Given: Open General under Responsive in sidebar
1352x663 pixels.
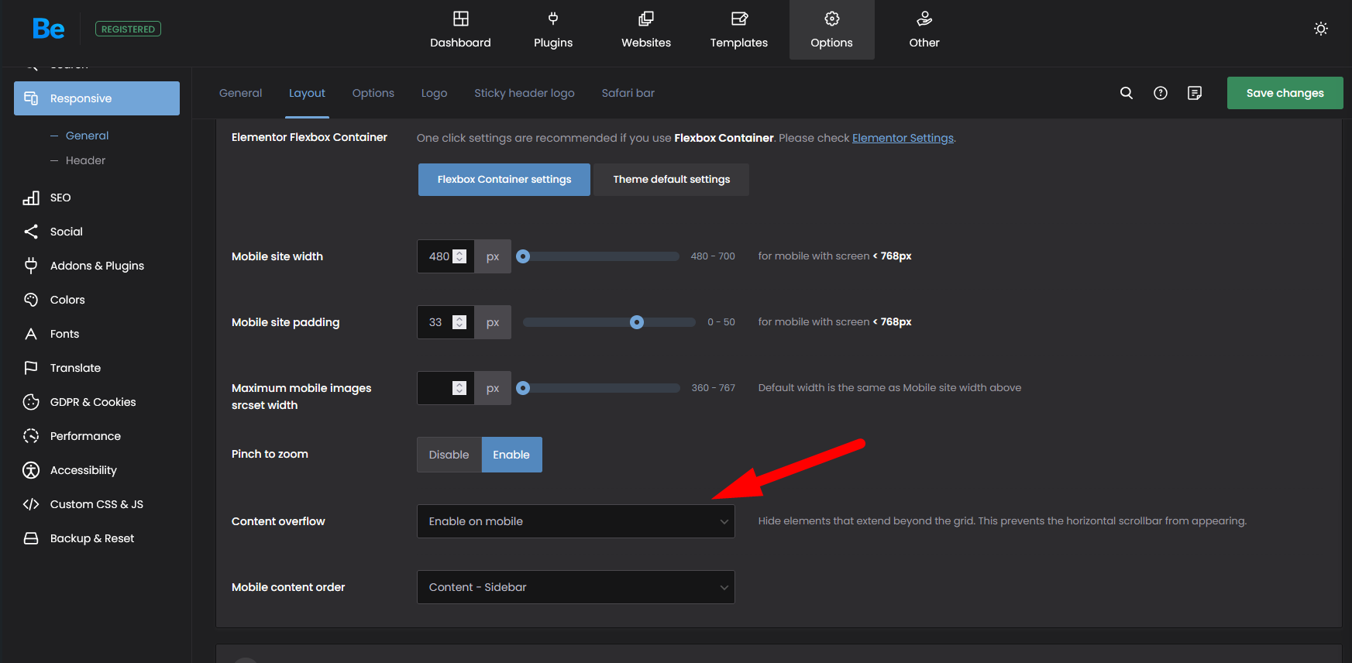Looking at the screenshot, I should (87, 136).
